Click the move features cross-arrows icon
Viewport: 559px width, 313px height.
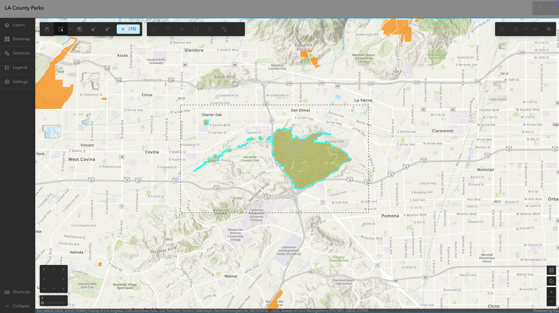182,29
